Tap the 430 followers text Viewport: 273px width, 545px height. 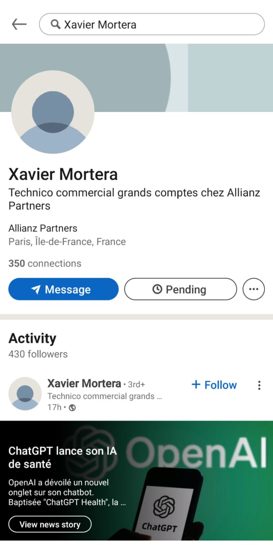coord(38,354)
